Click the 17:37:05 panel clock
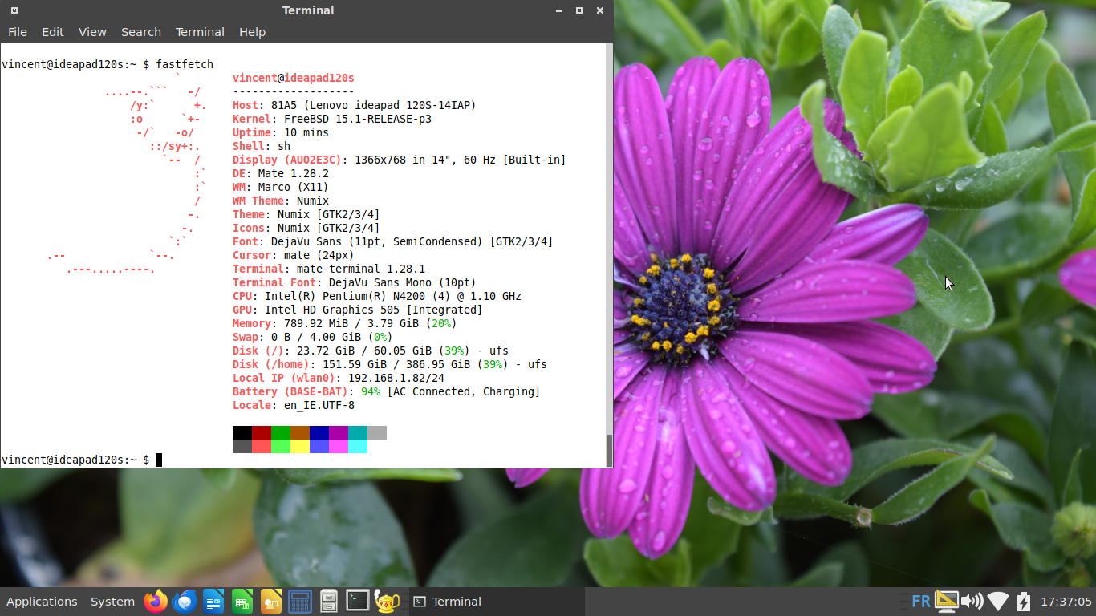 click(x=1066, y=602)
